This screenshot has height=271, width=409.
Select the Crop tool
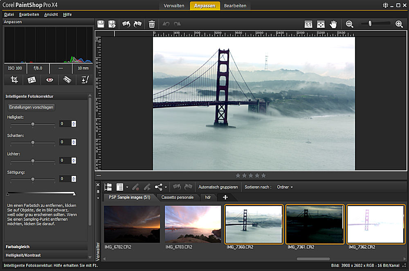[14, 80]
